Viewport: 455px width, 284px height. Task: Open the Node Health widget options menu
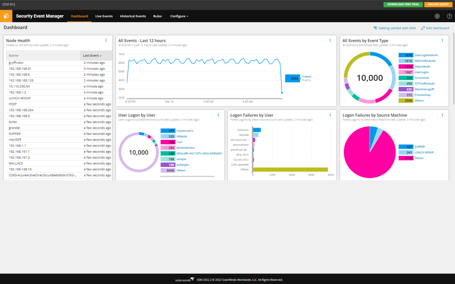(107, 40)
